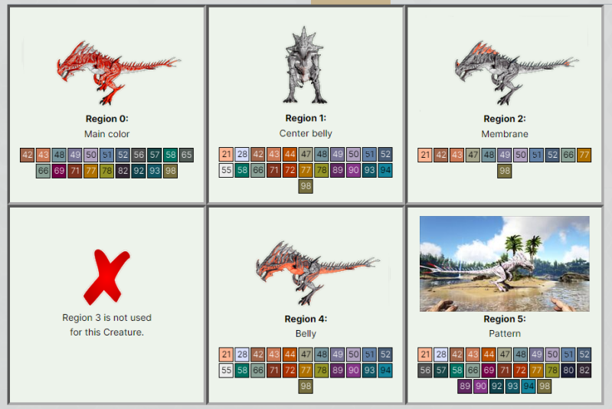Image resolution: width=612 pixels, height=409 pixels.
Task: Pick swatch 98 under Region 2 Membrane
Action: click(505, 171)
